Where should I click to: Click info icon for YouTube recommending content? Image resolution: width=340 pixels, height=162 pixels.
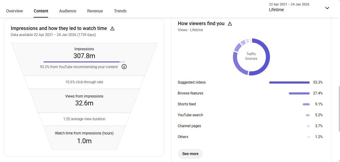(124, 67)
